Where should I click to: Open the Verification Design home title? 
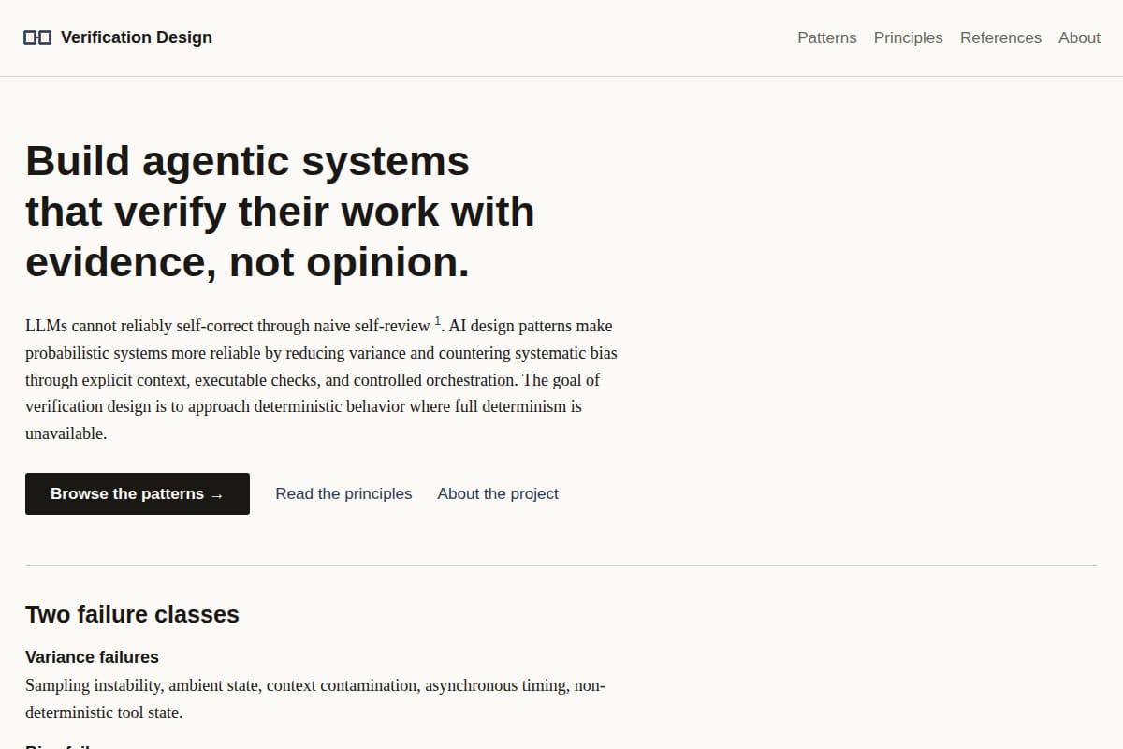coord(137,37)
